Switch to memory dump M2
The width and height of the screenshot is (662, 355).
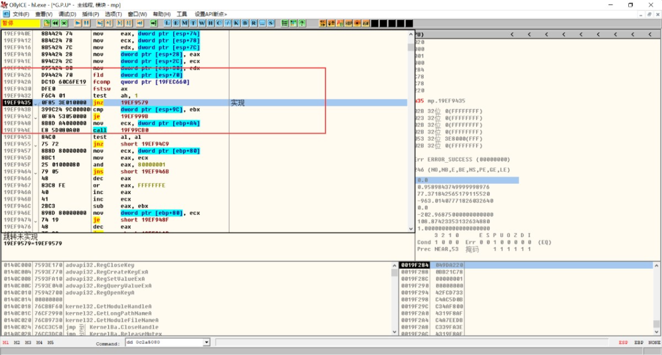pos(17,343)
